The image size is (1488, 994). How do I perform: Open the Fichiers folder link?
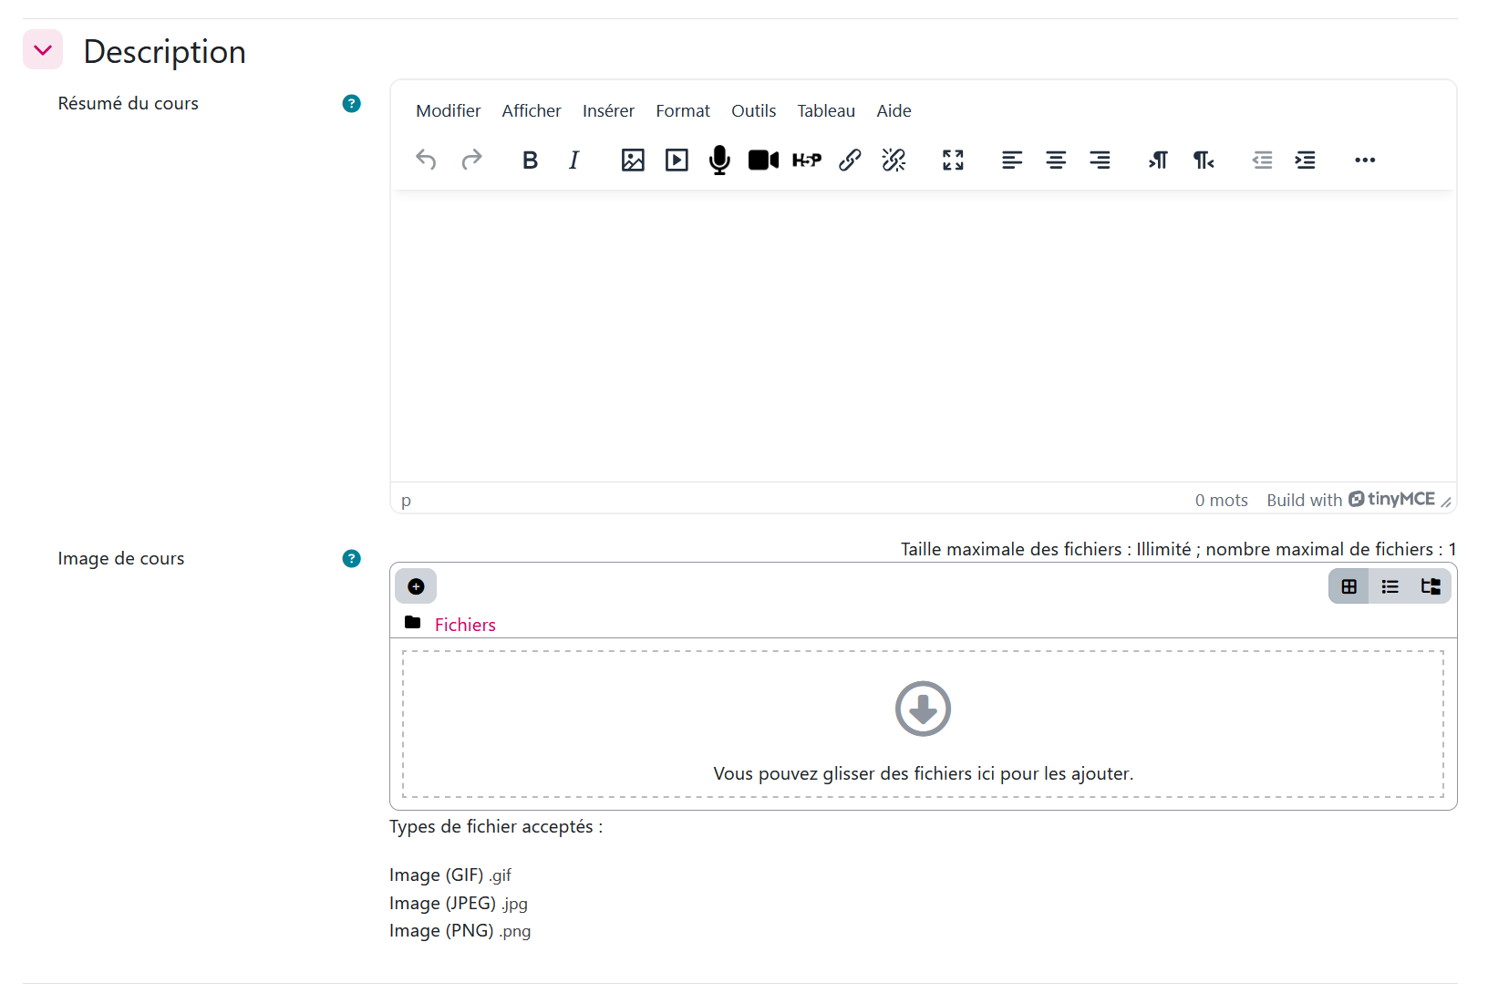click(x=465, y=625)
